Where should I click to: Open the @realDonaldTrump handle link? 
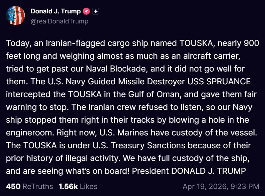tap(59, 21)
